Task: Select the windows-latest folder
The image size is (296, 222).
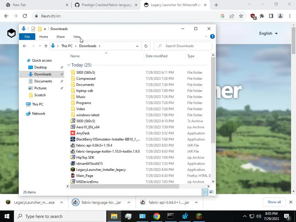Action: (88, 115)
